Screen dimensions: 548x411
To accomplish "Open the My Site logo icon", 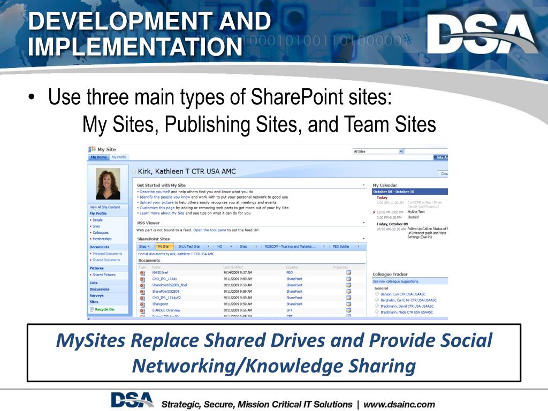I will pos(92,149).
